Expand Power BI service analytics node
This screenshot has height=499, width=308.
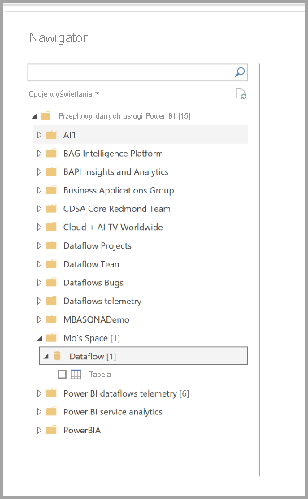pos(39,412)
